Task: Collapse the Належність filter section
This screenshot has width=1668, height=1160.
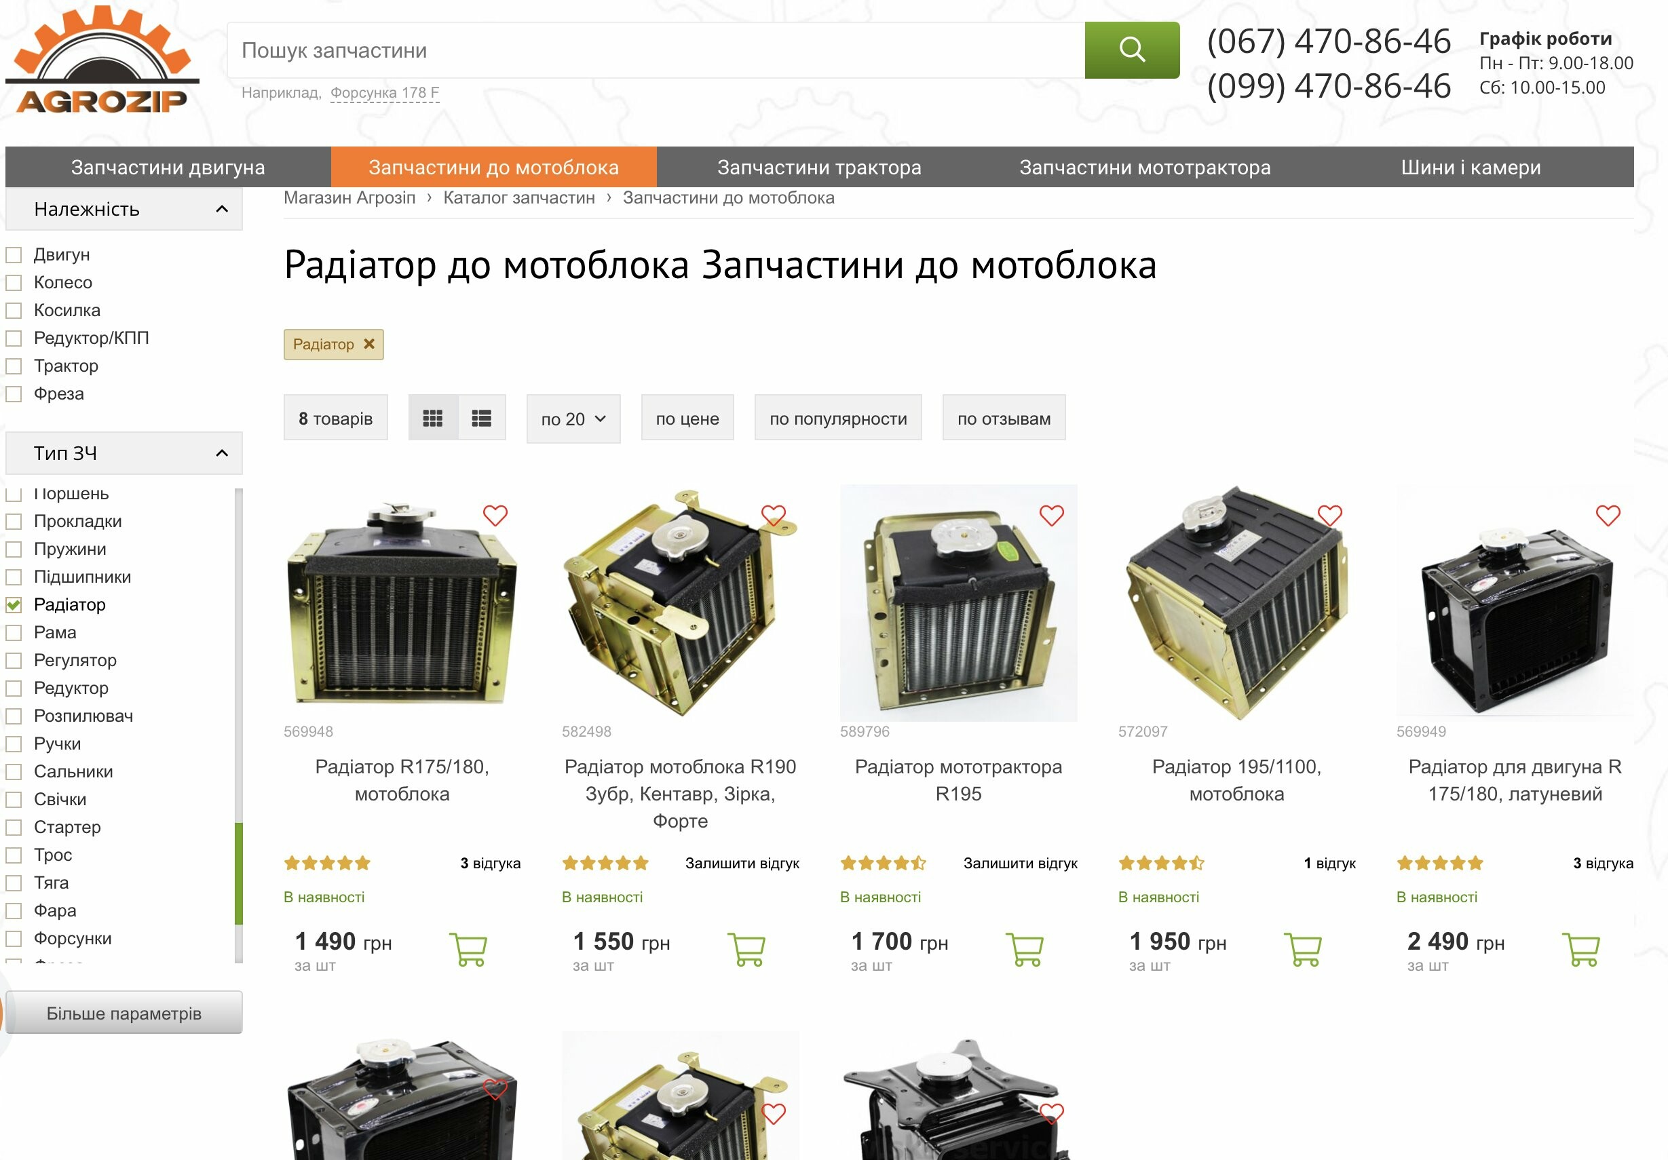Action: click(x=223, y=209)
